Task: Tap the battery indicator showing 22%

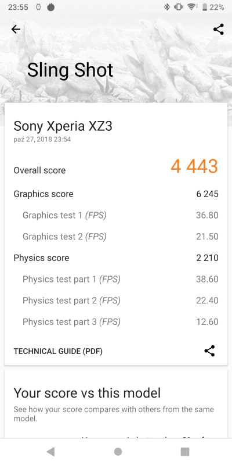Action: pyautogui.click(x=213, y=7)
